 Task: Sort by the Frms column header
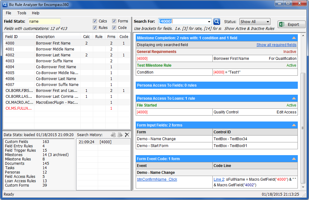click(111, 36)
